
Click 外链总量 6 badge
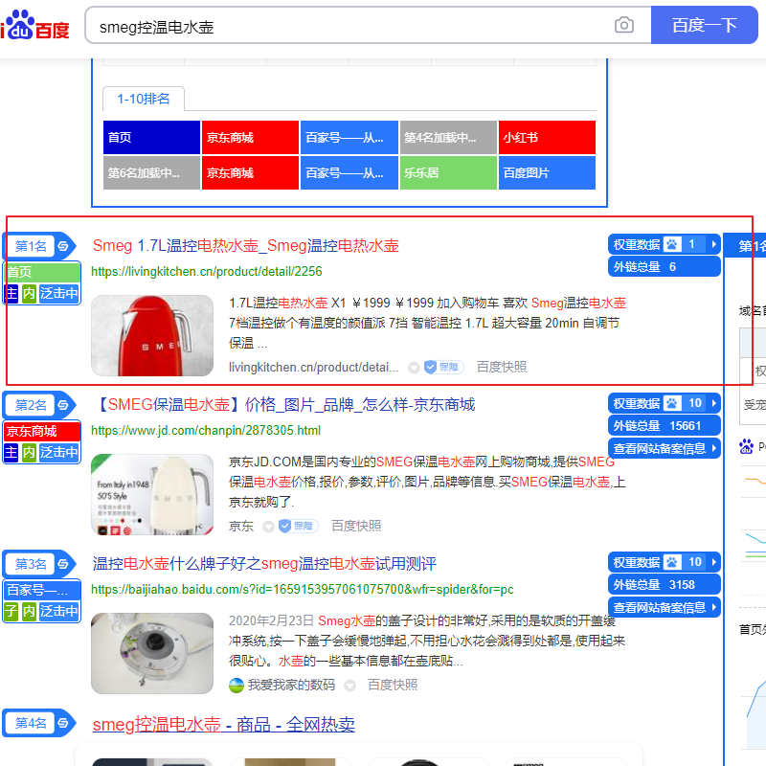(664, 267)
